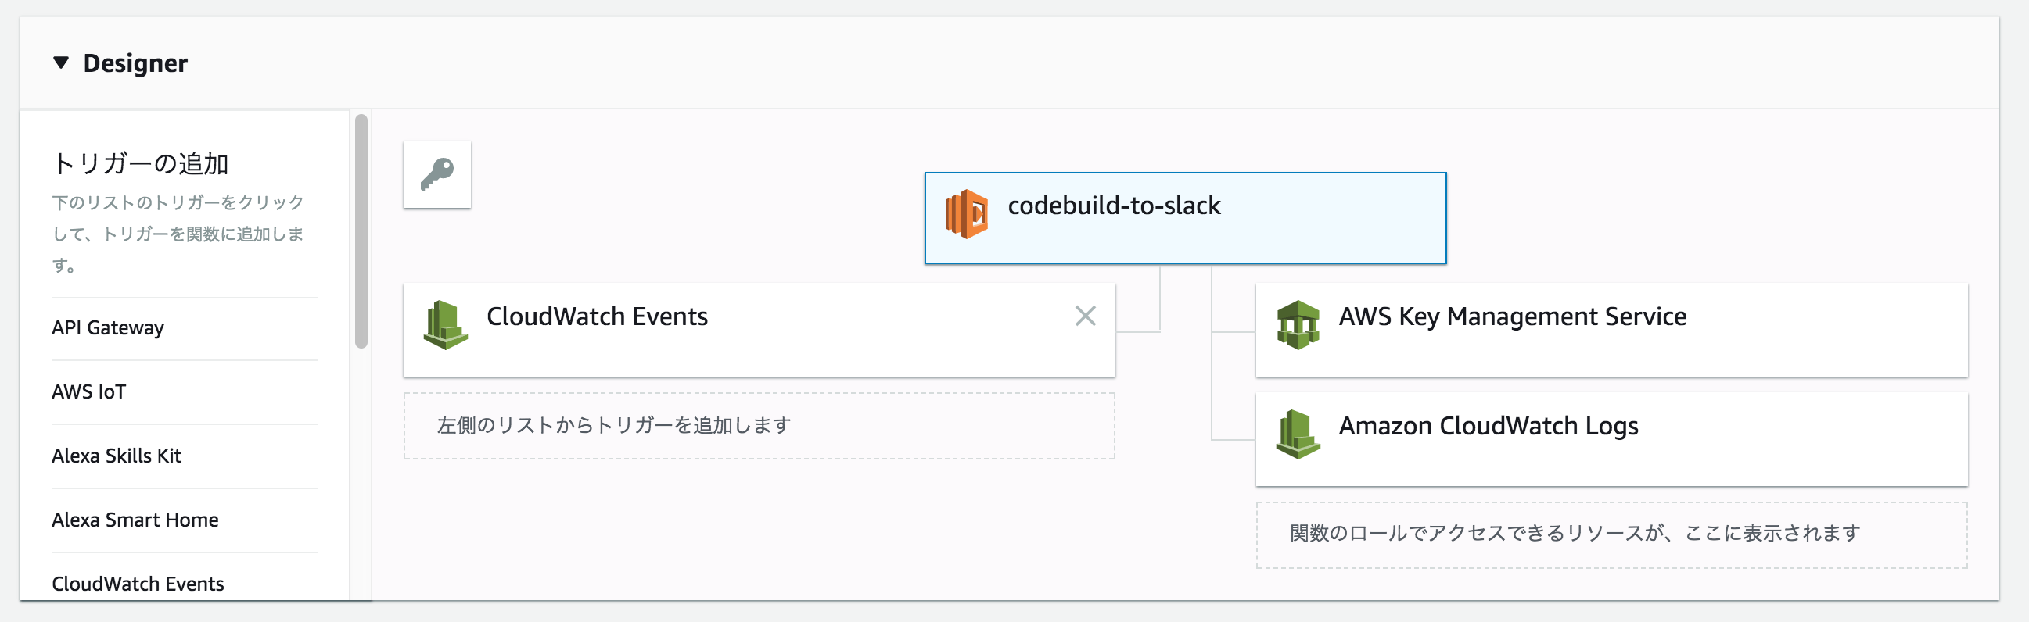
Task: Select CloudWatch Events in sidebar list
Action: pyautogui.click(x=138, y=584)
